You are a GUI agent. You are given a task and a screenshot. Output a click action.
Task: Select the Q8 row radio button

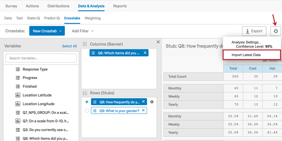87,102
